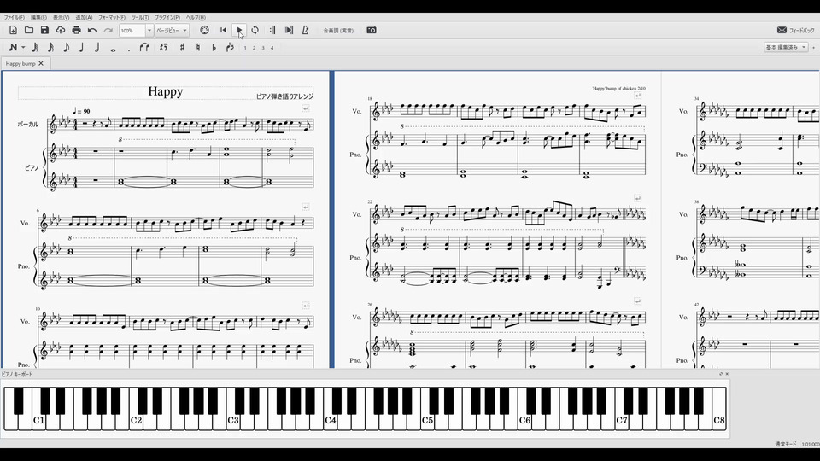This screenshot has height=461, width=820.
Task: Save the score using floppy disk icon
Action: pyautogui.click(x=44, y=31)
